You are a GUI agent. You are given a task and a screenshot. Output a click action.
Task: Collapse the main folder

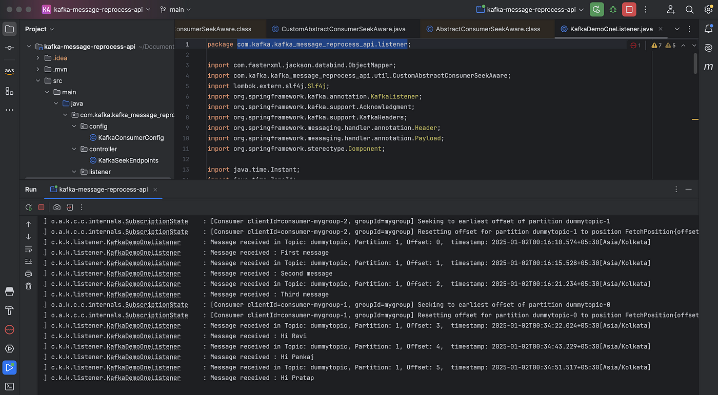[47, 92]
